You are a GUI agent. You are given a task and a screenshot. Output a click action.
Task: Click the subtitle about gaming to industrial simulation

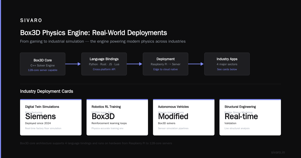coord(103,41)
